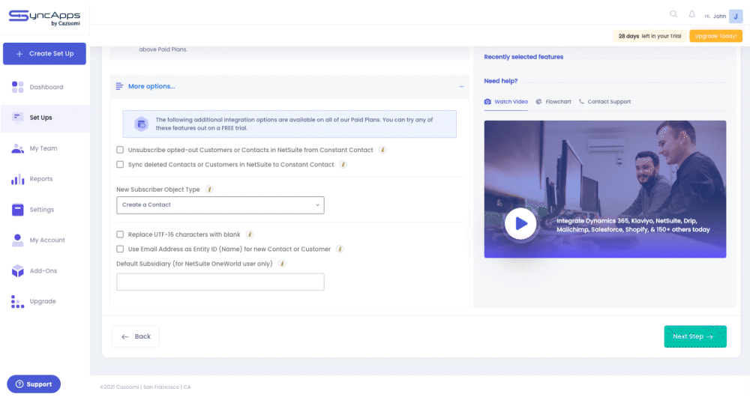
Task: Switch to Flowchart tab
Action: click(553, 102)
